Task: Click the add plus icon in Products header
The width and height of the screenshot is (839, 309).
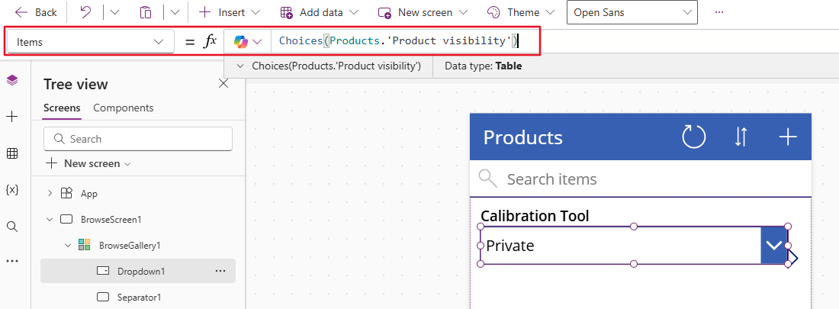Action: [x=788, y=137]
